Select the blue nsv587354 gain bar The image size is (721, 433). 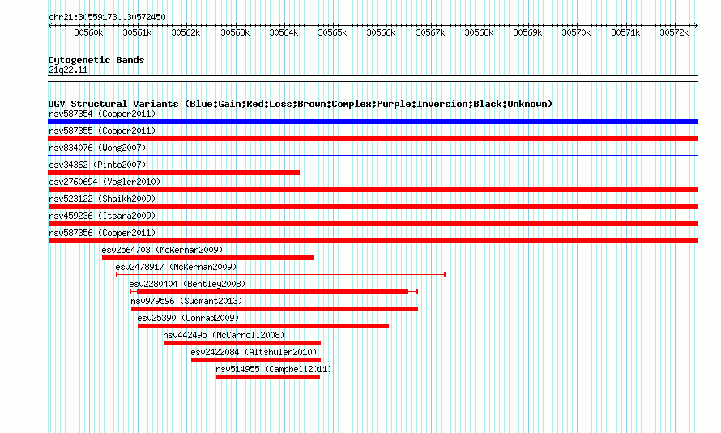click(373, 122)
